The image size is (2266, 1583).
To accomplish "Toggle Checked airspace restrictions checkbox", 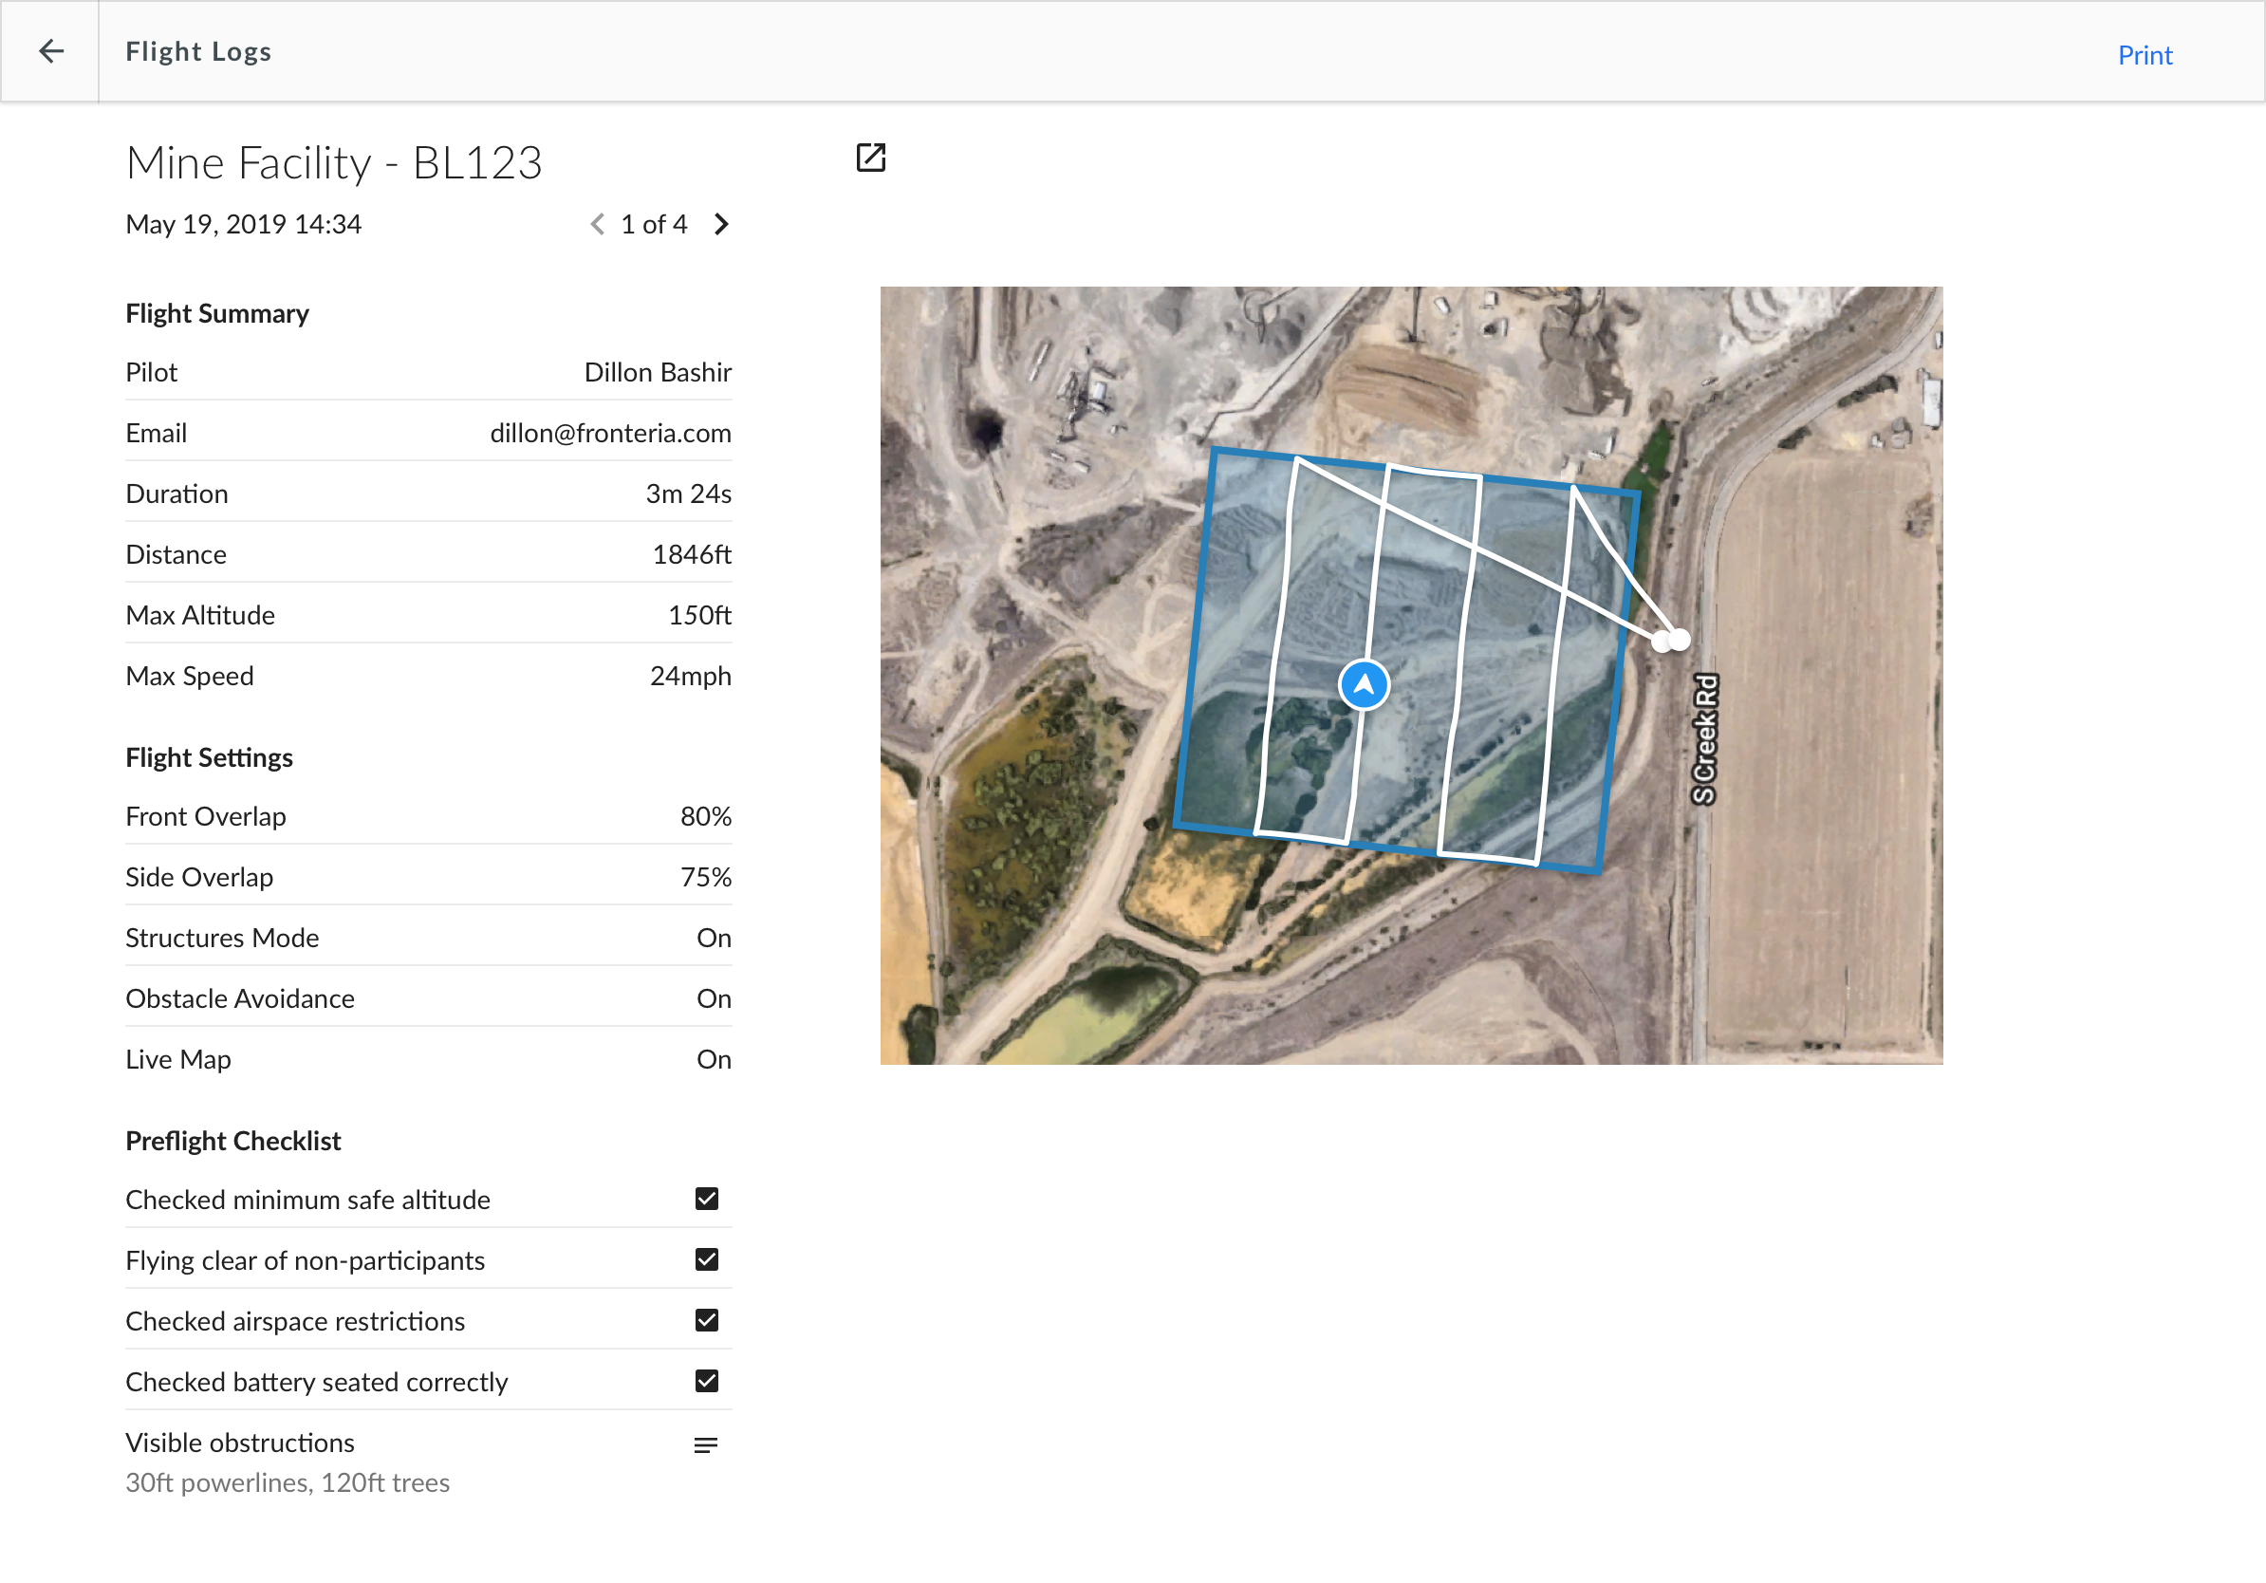I will [707, 1319].
